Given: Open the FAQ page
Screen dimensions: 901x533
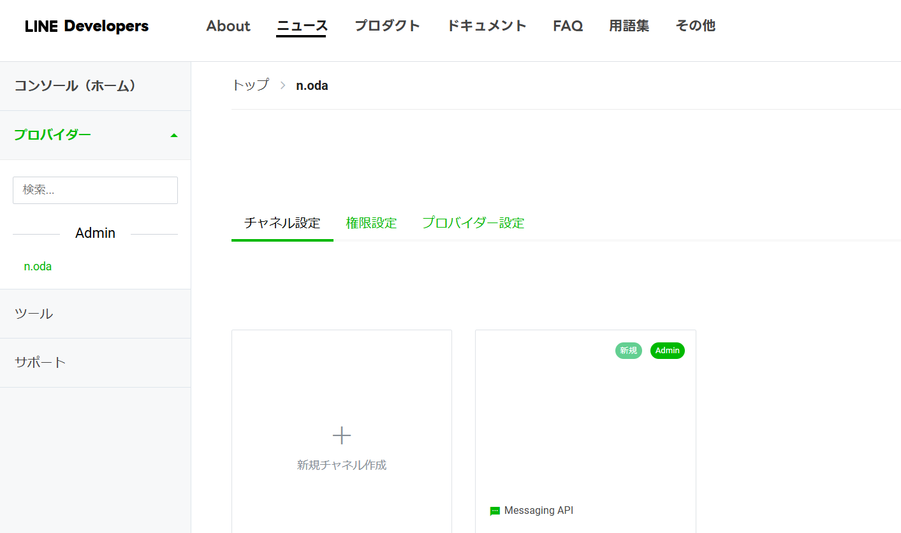Looking at the screenshot, I should [x=568, y=26].
